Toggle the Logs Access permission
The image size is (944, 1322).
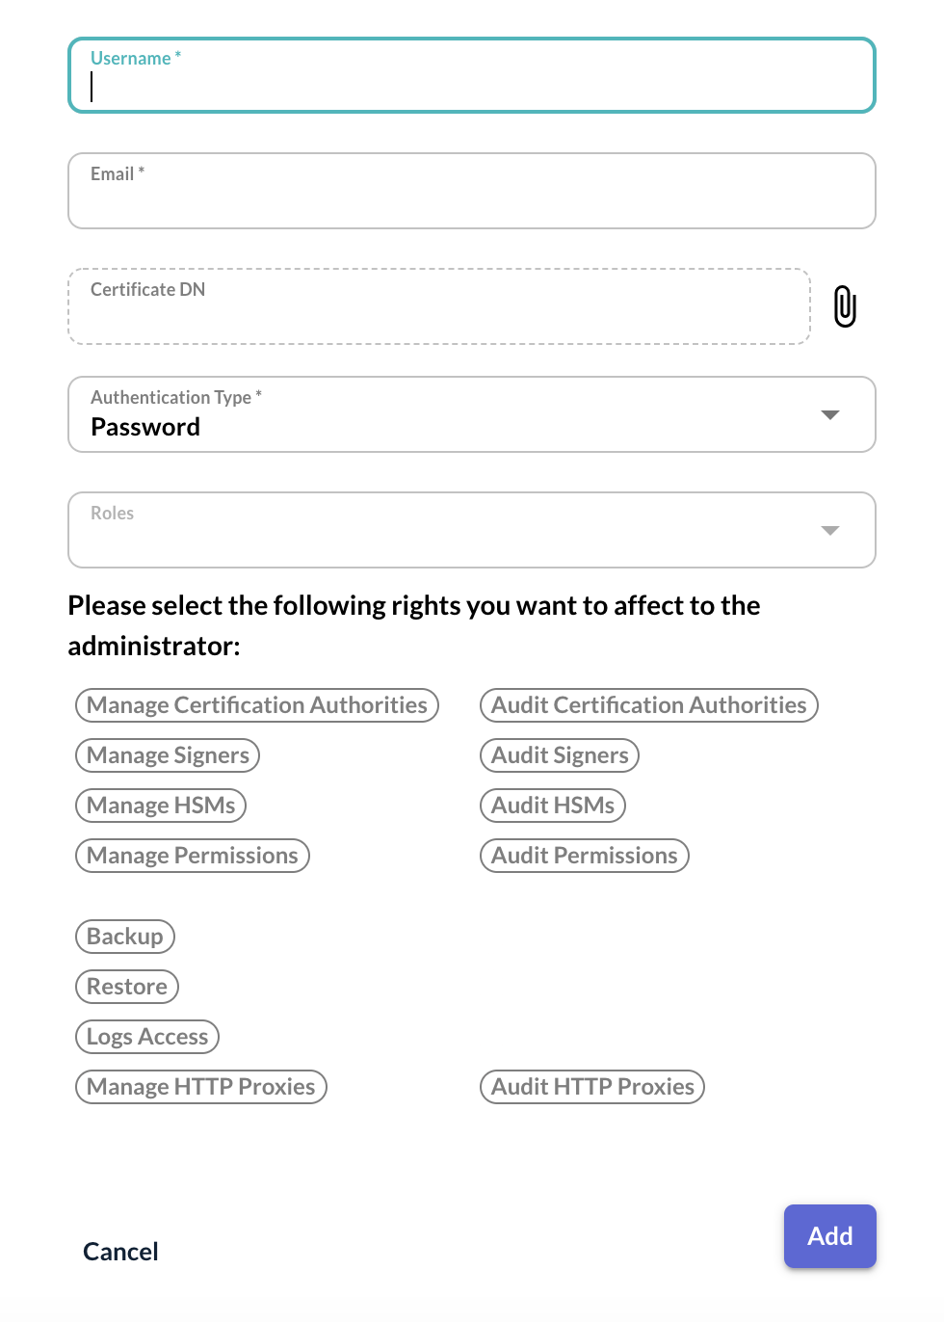(x=146, y=1036)
